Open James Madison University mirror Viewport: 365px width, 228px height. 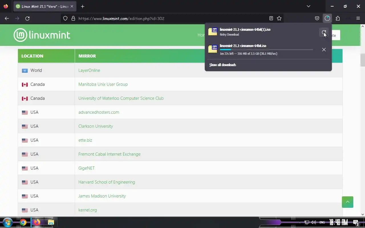(x=102, y=196)
